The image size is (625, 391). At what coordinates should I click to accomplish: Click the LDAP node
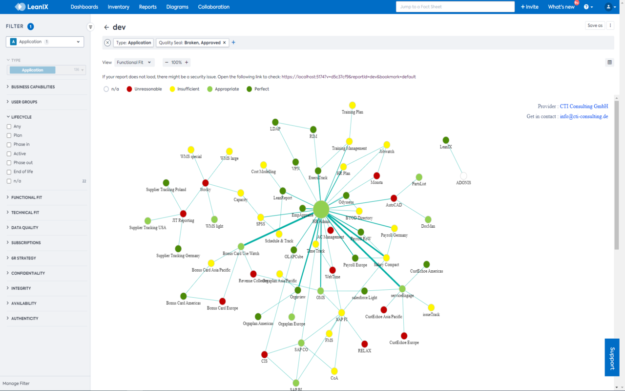coord(275,122)
